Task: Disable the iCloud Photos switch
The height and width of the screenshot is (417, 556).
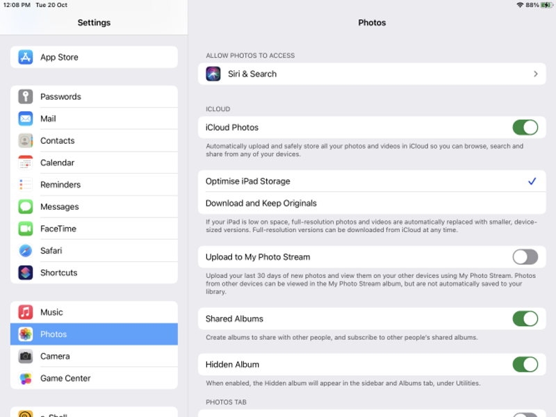Action: click(525, 127)
